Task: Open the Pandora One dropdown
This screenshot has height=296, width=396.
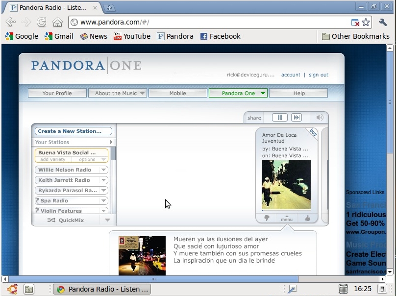Action: (x=238, y=93)
